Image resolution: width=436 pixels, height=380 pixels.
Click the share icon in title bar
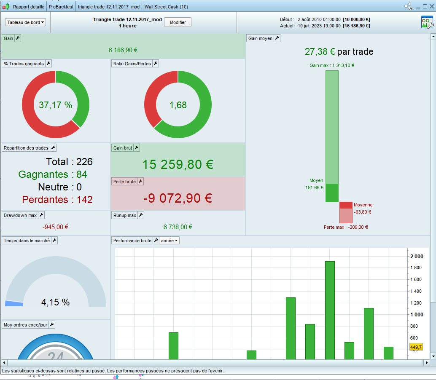(408, 6)
